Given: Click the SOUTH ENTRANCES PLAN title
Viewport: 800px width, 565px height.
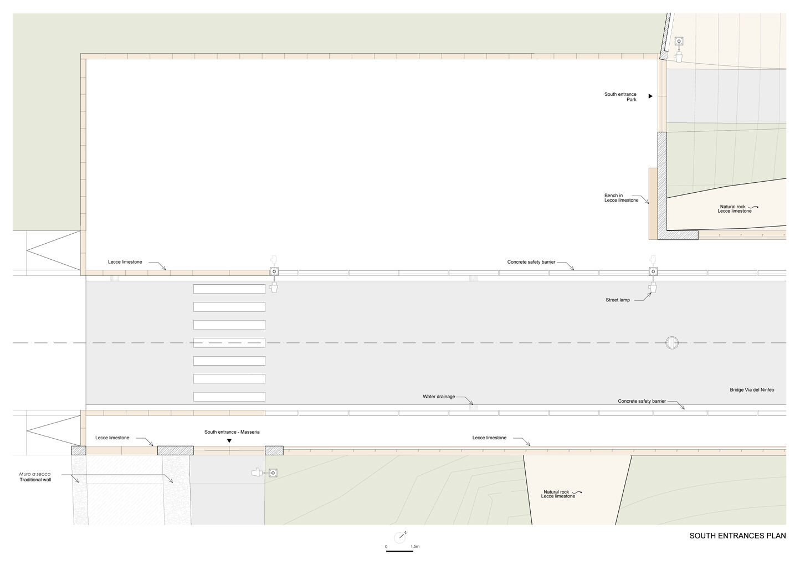Looking at the screenshot, I should click(x=737, y=536).
